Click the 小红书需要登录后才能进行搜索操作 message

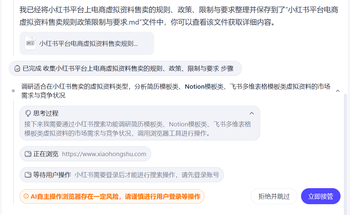click(x=147, y=175)
